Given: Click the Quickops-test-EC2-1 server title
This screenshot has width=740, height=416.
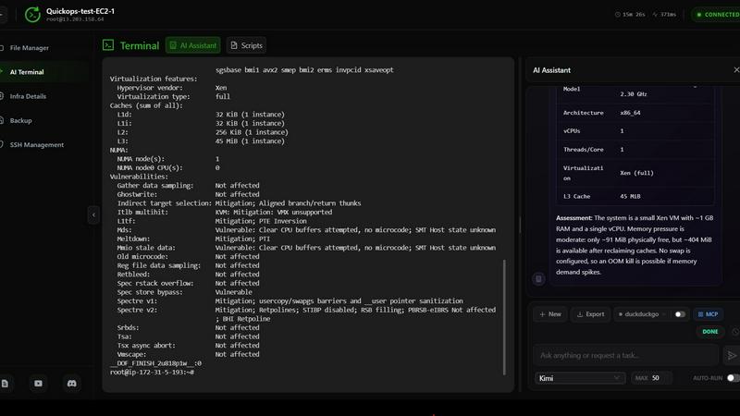Looking at the screenshot, I should (80, 11).
